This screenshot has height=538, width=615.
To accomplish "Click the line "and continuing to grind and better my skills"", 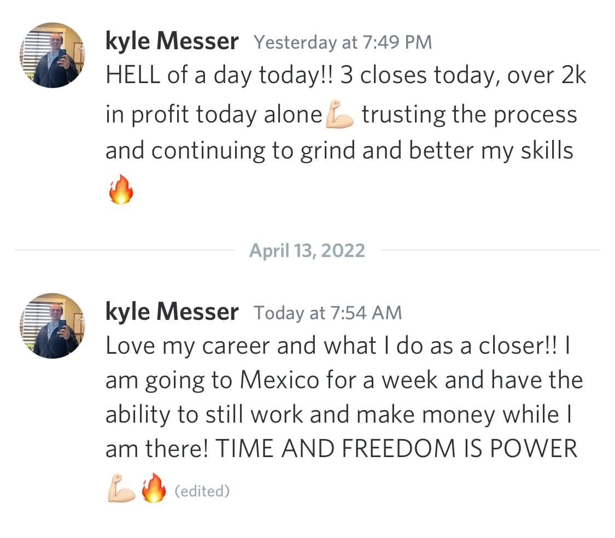I will point(339,151).
